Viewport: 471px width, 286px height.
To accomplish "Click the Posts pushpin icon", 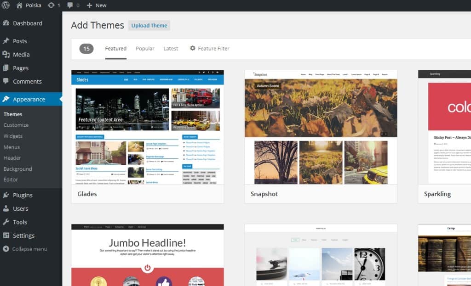I will [x=6, y=41].
